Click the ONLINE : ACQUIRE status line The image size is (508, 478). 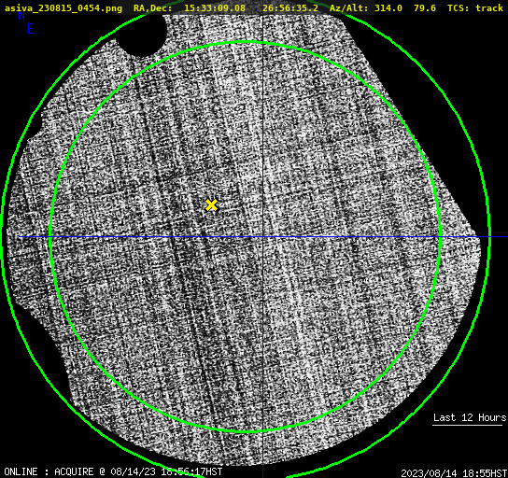113,471
